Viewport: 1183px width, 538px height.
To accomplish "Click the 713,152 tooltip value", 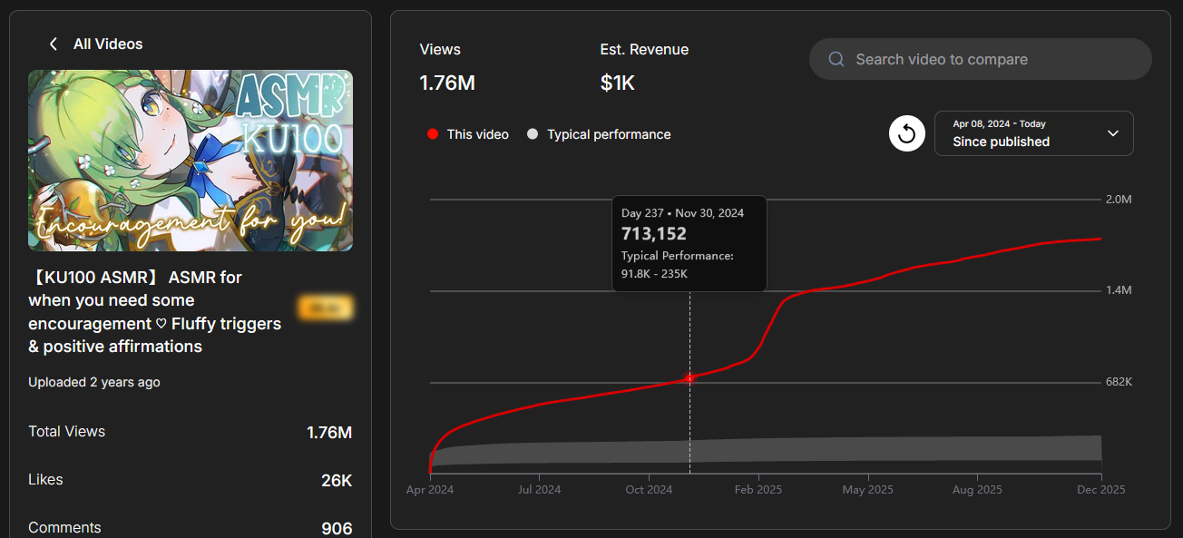I will [654, 234].
